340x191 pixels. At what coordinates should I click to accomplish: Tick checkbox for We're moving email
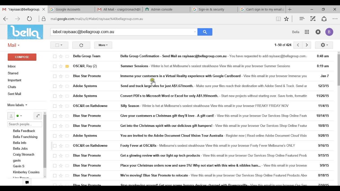tap(55, 175)
